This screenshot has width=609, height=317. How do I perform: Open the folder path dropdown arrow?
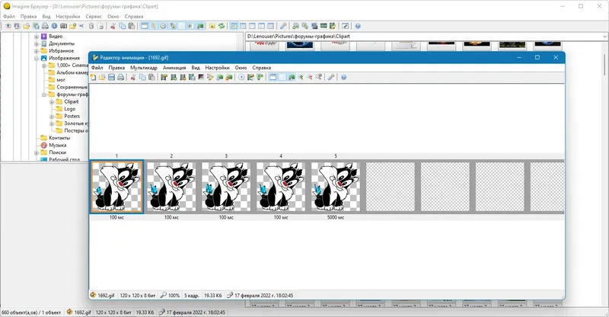point(604,37)
